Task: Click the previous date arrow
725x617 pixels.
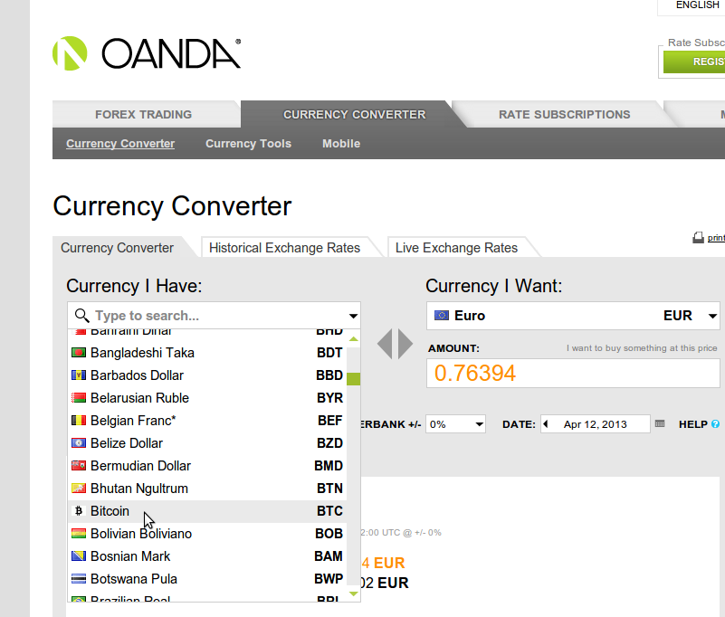Action: (x=546, y=423)
